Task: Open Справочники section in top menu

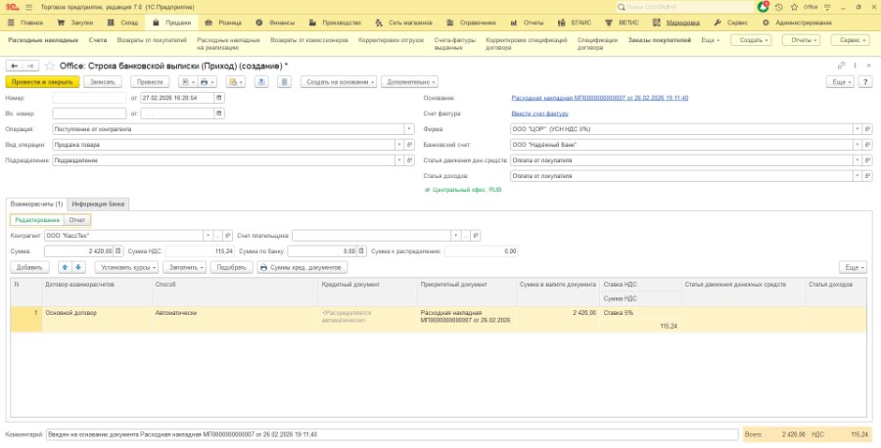Action: click(472, 23)
